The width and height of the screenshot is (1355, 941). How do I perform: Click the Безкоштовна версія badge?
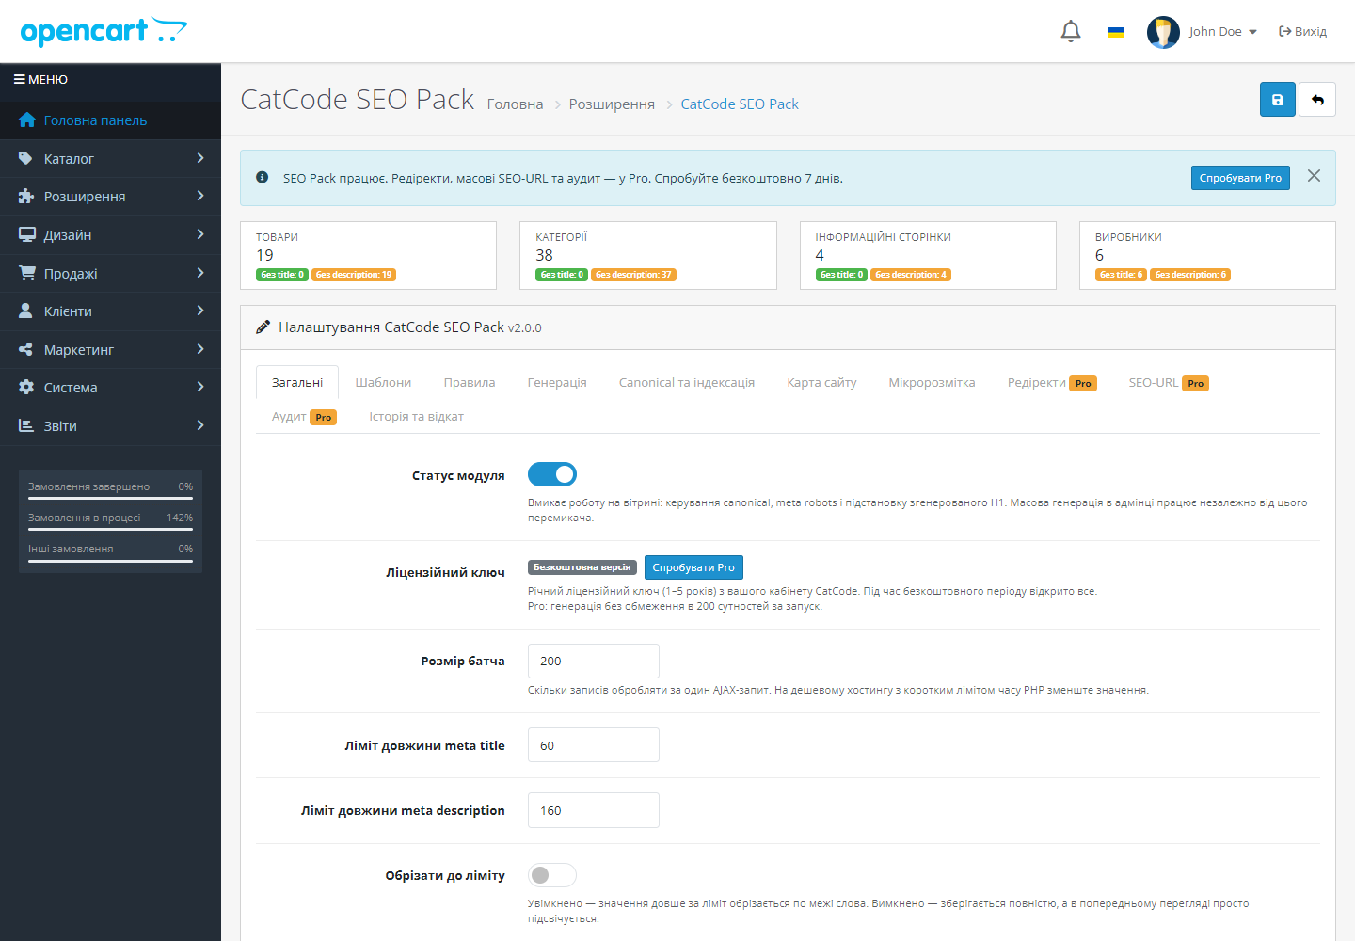(x=582, y=567)
